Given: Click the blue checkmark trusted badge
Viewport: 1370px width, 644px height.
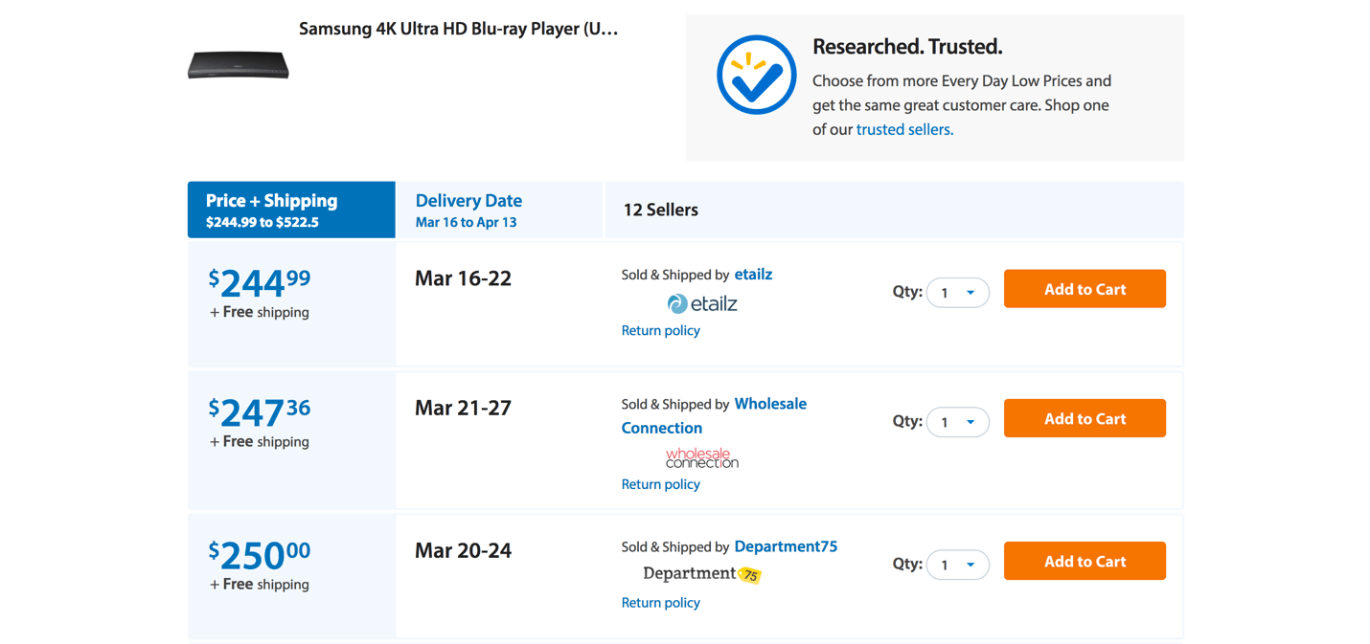Looking at the screenshot, I should [756, 76].
